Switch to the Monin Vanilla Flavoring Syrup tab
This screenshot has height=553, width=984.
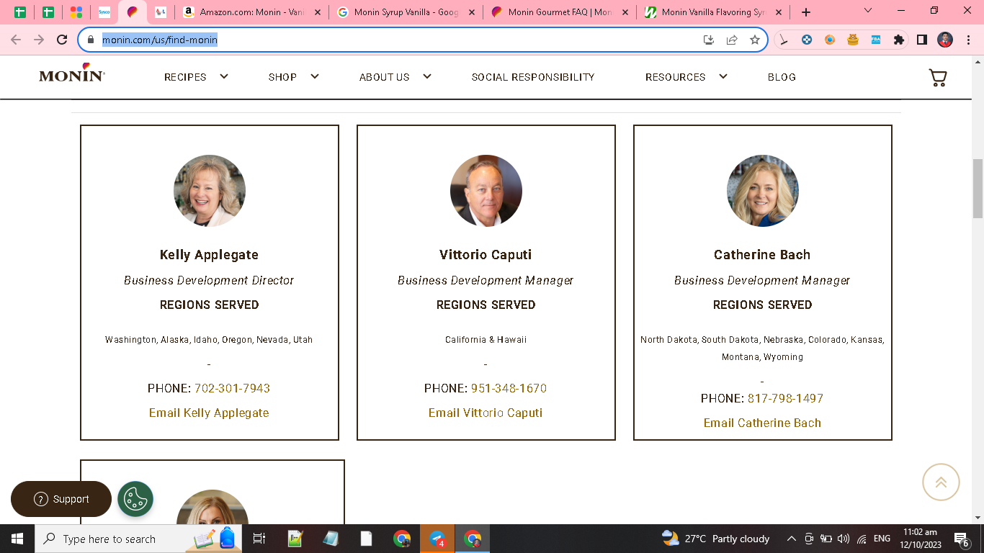[x=713, y=12]
